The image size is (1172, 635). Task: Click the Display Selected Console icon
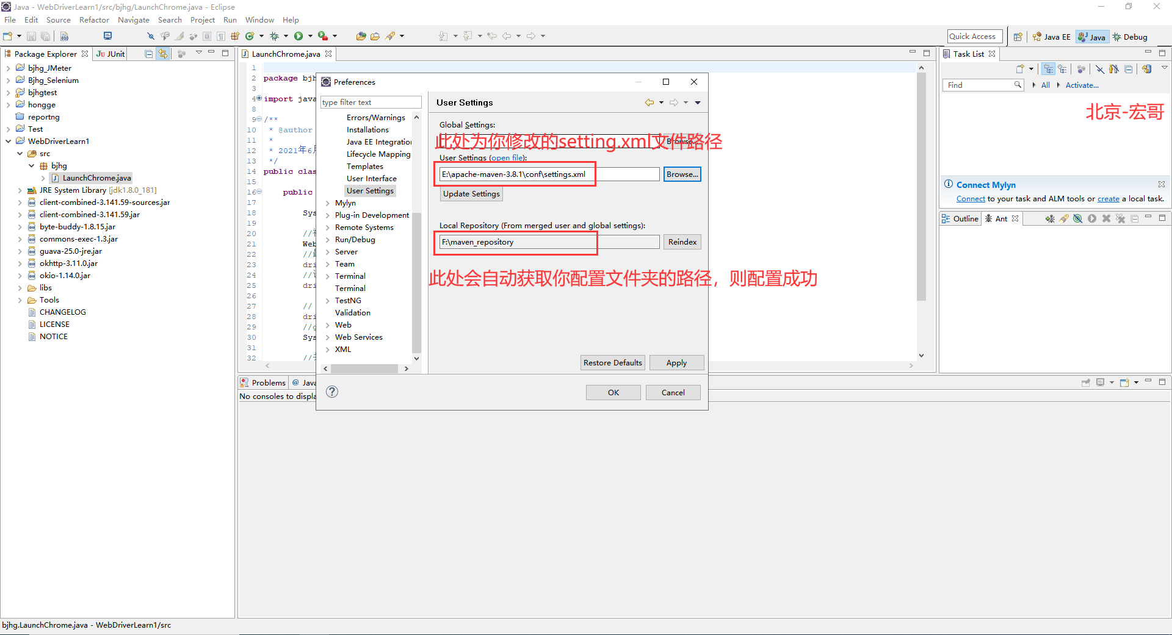click(x=1100, y=382)
